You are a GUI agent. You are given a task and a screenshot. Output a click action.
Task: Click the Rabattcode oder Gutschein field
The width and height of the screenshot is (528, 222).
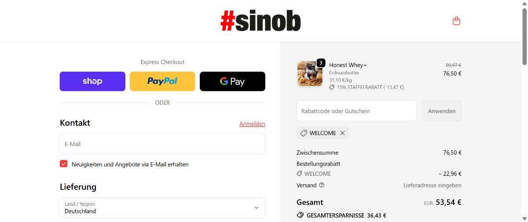(x=356, y=111)
